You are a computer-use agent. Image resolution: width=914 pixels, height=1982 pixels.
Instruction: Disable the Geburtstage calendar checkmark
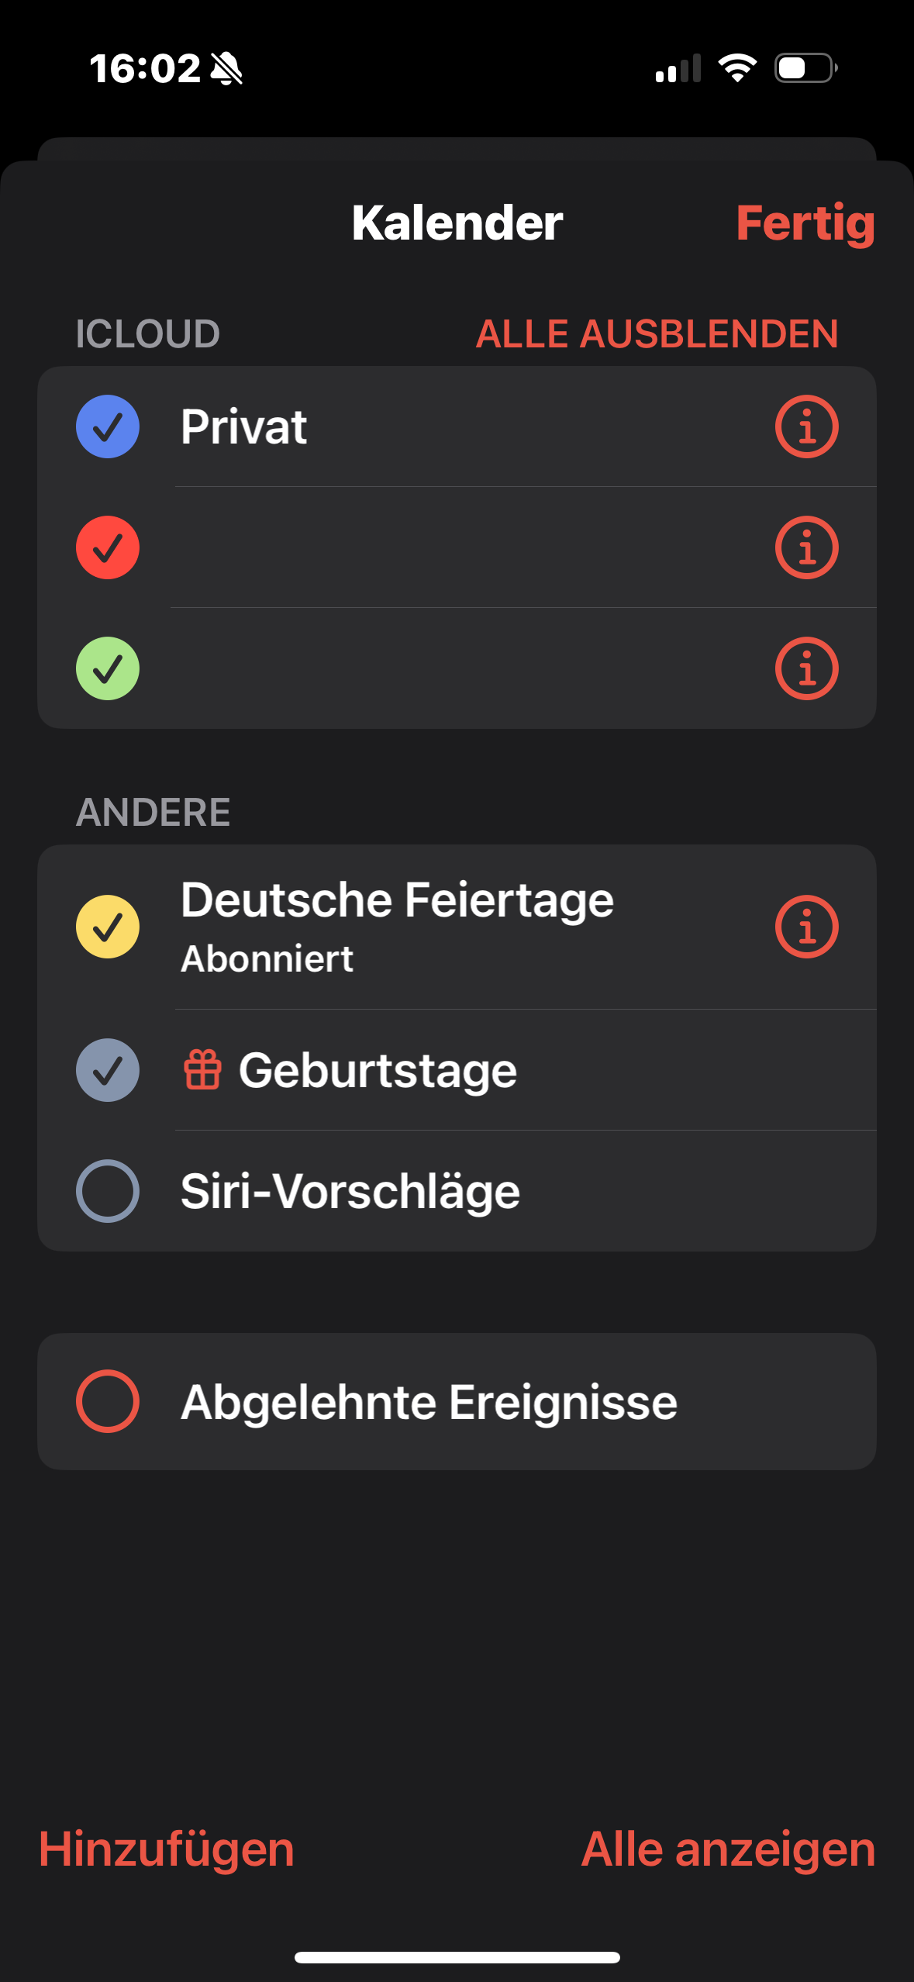coord(108,1070)
